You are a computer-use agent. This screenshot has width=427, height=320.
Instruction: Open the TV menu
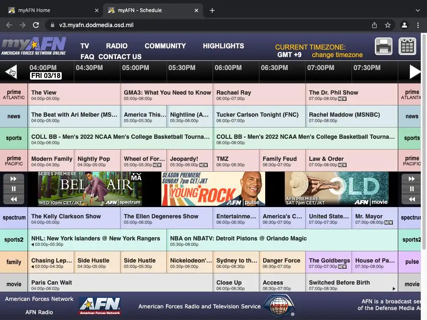[85, 46]
